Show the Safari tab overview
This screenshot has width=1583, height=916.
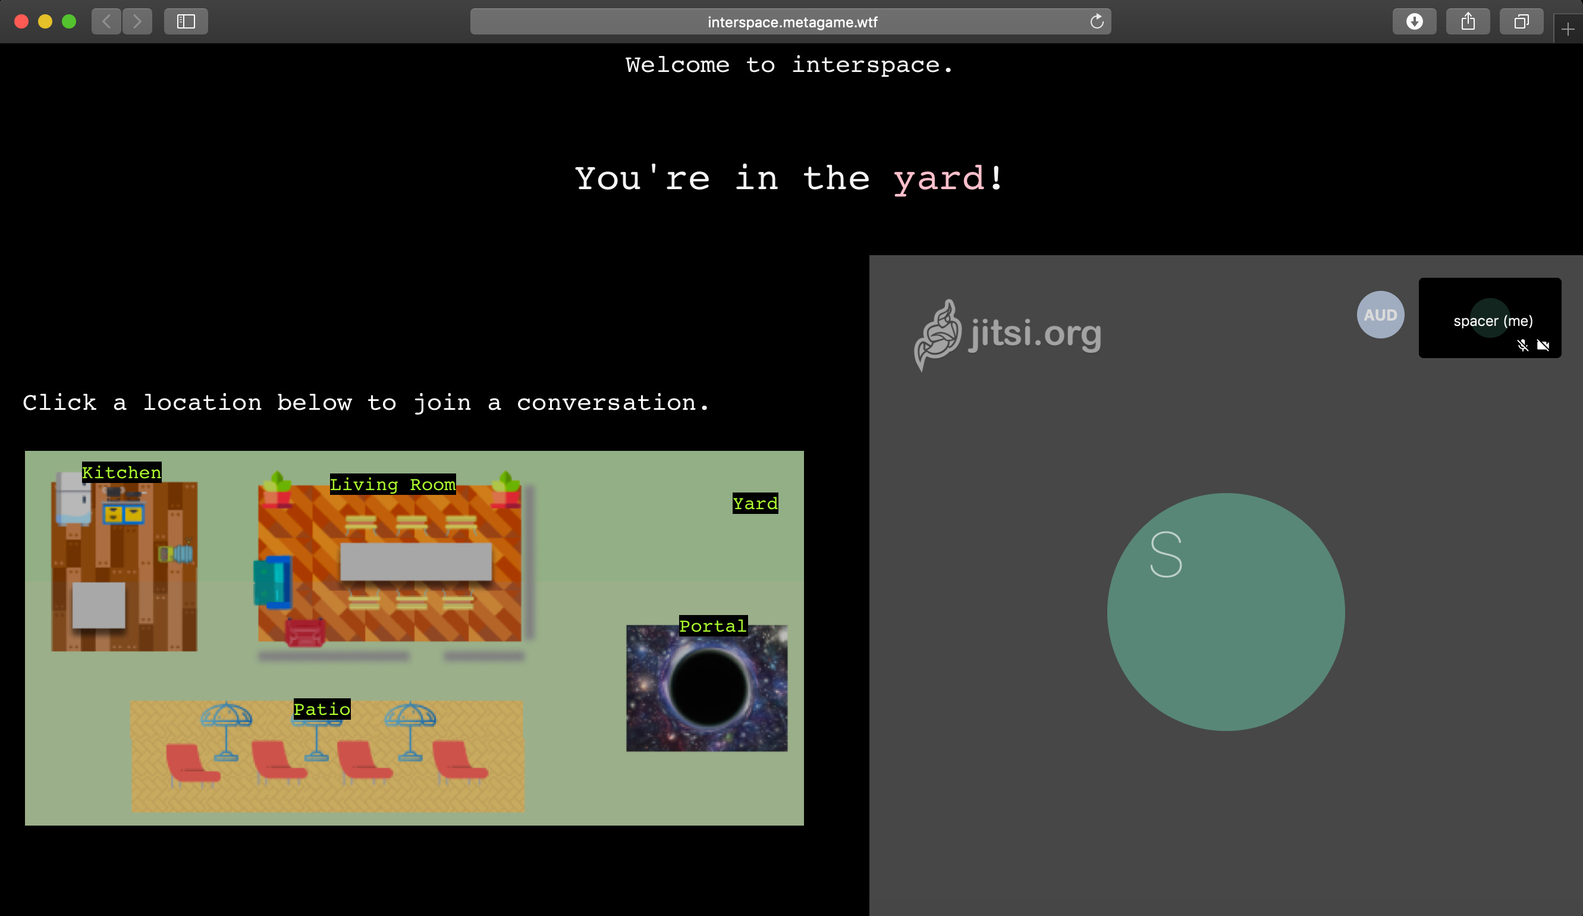click(1521, 21)
